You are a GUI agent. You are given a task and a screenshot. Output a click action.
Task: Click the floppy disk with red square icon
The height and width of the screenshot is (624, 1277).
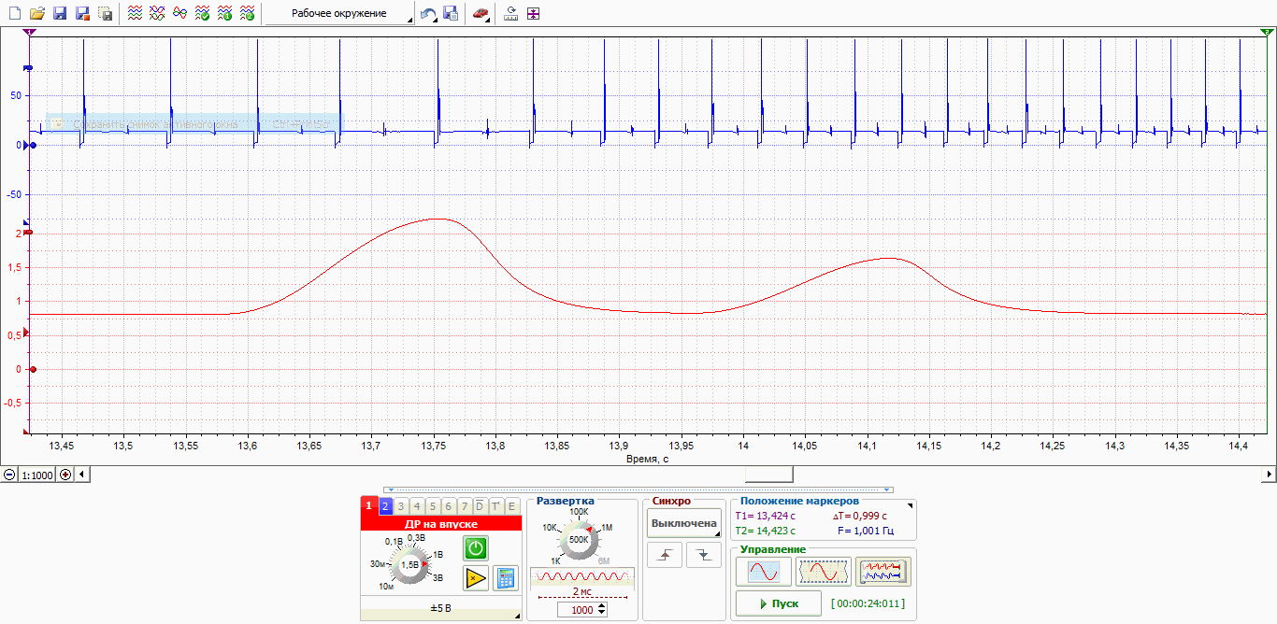[x=82, y=13]
